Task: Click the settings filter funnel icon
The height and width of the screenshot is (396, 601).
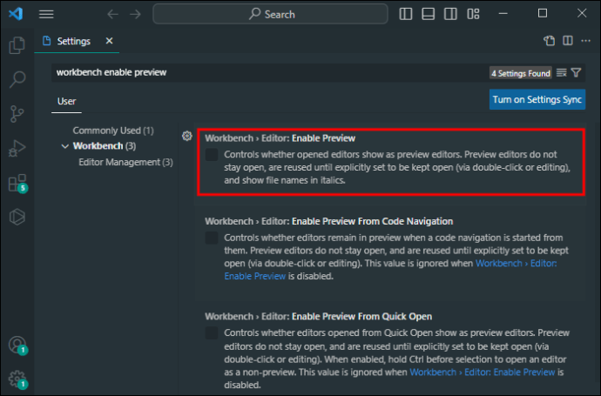Action: (577, 72)
